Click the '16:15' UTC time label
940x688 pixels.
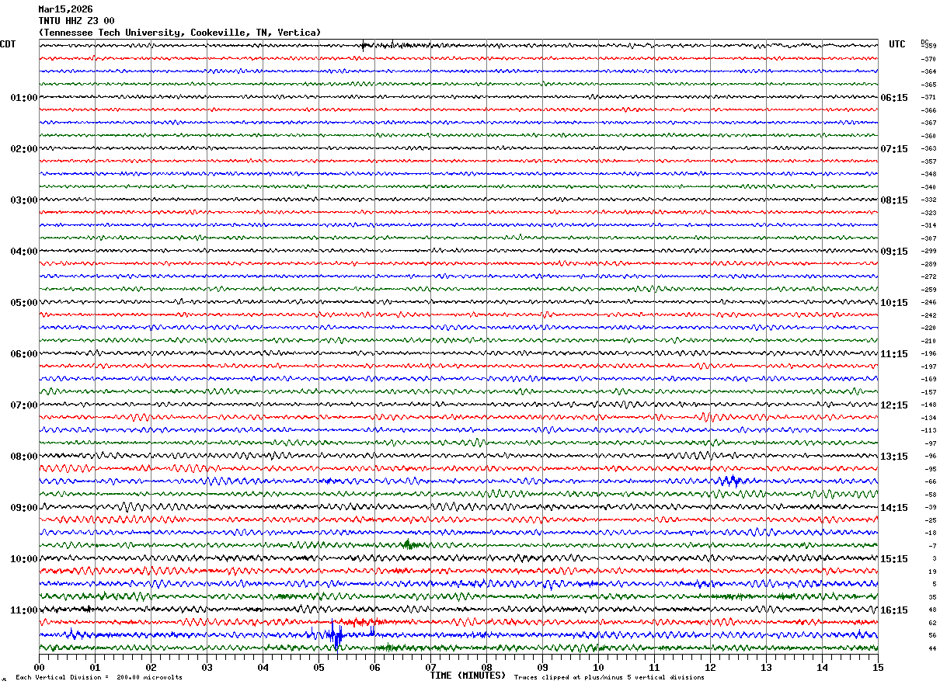[893, 610]
